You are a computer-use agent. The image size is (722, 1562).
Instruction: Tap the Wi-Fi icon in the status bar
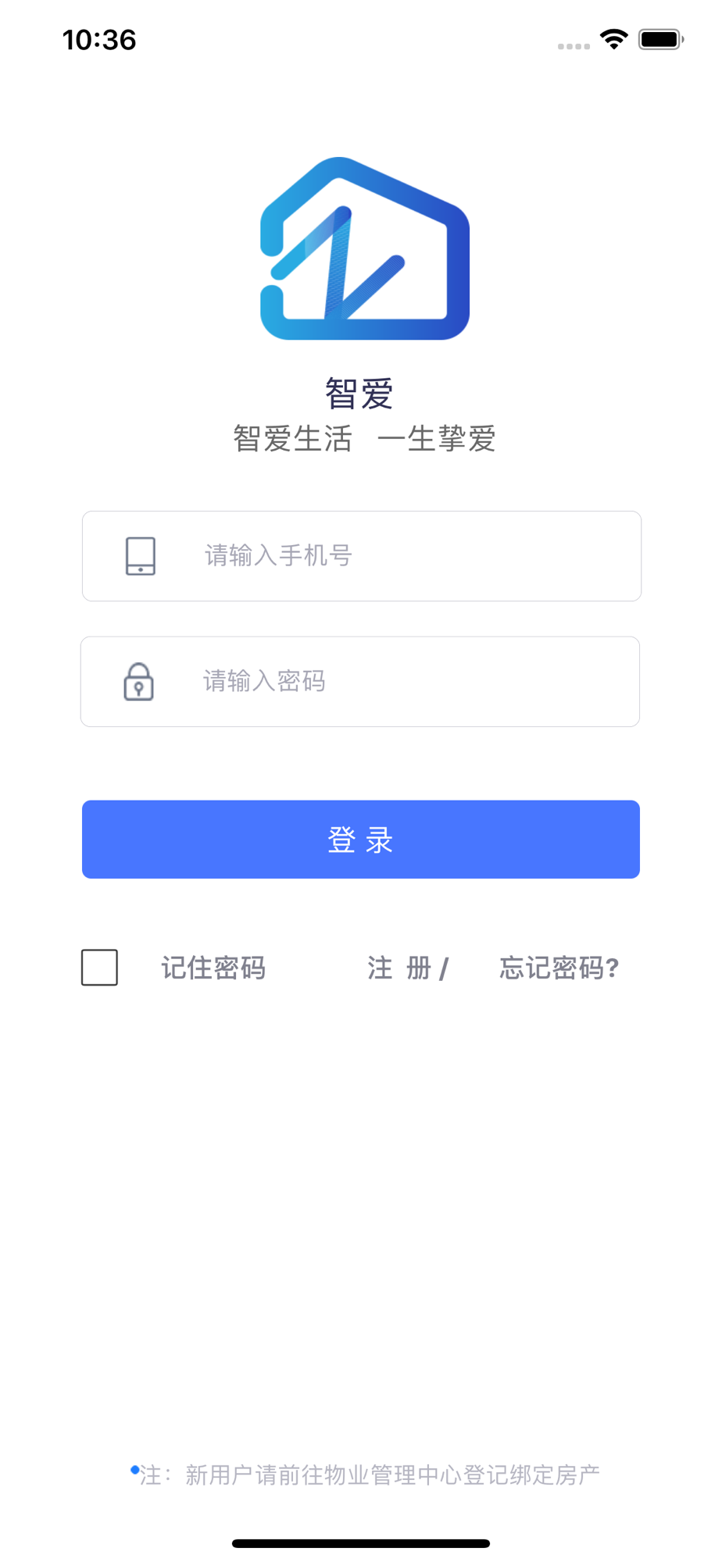click(614, 39)
